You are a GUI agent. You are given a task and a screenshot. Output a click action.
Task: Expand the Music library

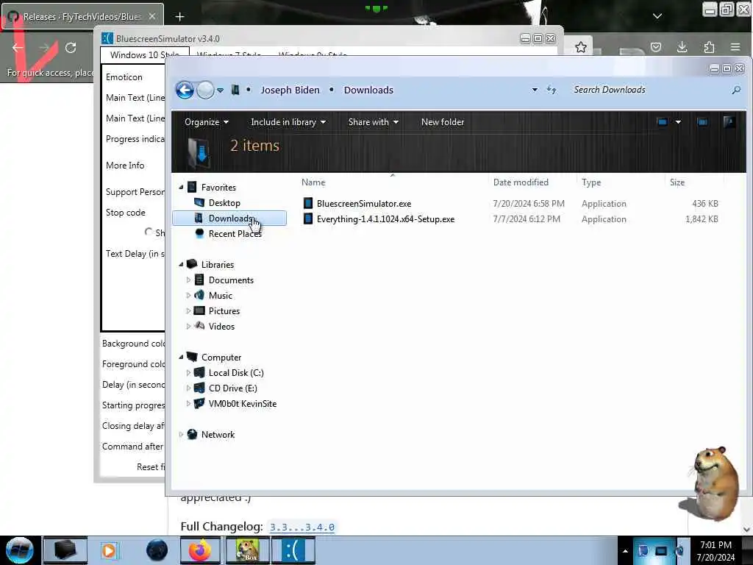188,295
